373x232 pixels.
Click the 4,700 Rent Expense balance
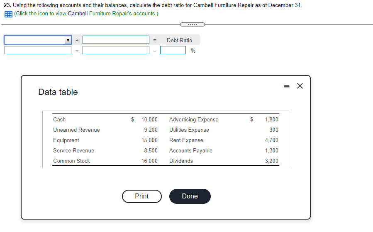(272, 140)
